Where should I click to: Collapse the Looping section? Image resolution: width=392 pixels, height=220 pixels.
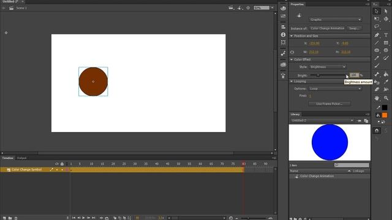pos(292,81)
